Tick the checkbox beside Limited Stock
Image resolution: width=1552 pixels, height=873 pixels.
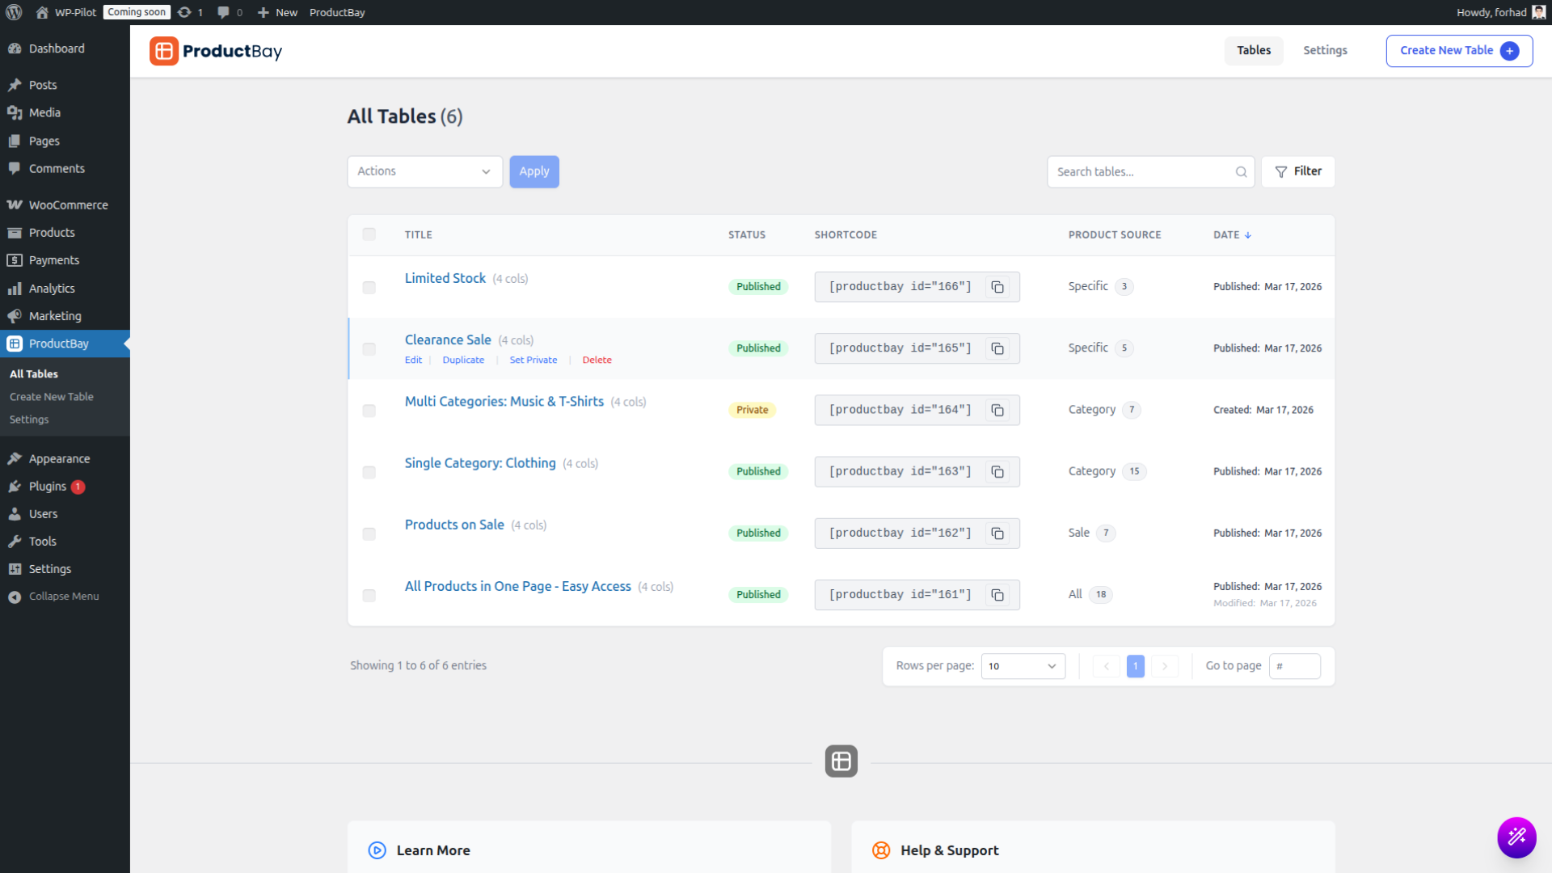coord(369,287)
